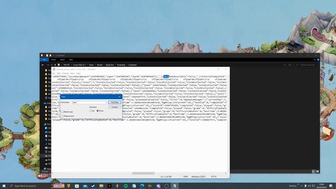Open Notepad's View menu
The image size is (336, 189).
72,73
